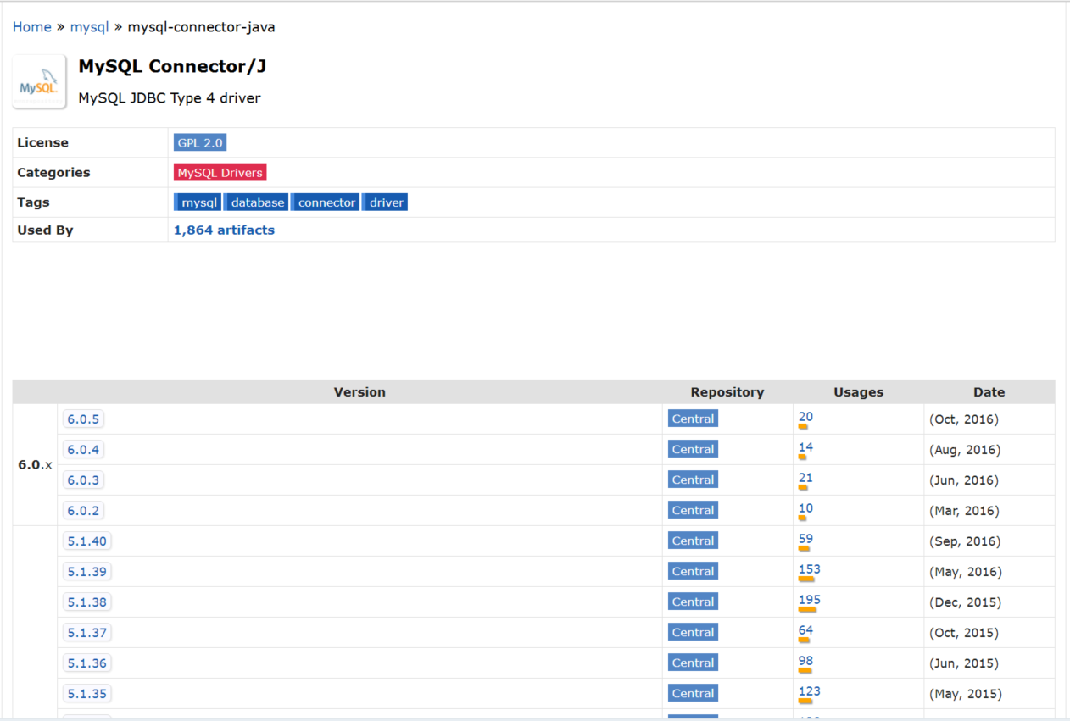
Task: Click the Usages column header
Action: coord(859,392)
